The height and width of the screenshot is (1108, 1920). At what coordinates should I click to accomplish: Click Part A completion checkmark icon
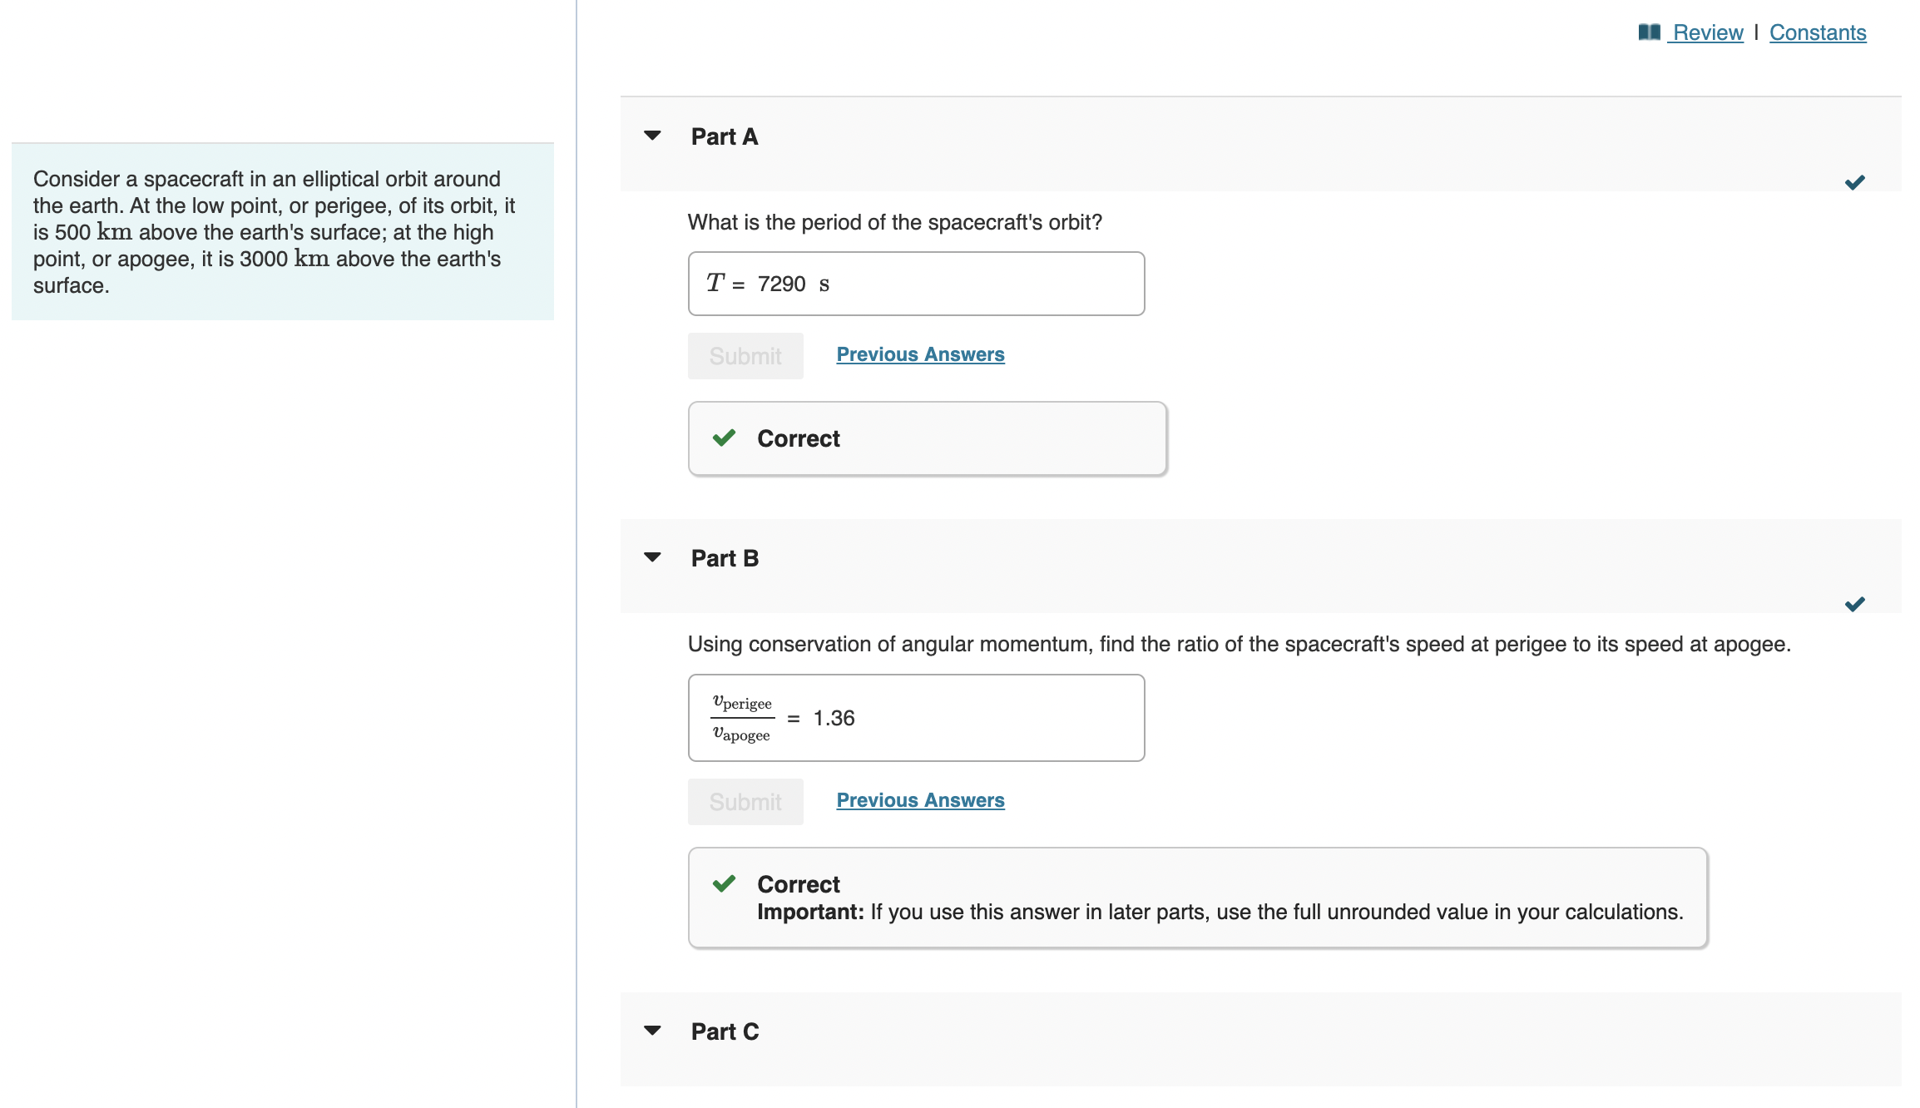coord(1854,182)
